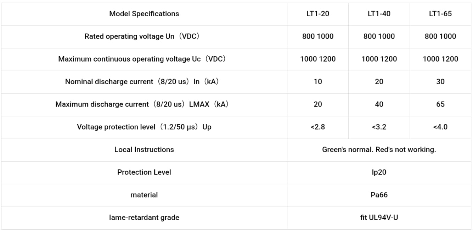This screenshot has height=230, width=473.
Task: Click the Pa66 material value
Action: [379, 195]
